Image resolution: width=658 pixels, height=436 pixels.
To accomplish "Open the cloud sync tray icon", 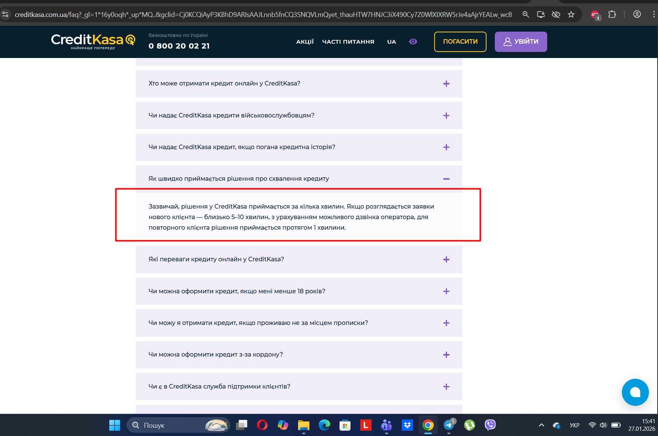I will (557, 425).
